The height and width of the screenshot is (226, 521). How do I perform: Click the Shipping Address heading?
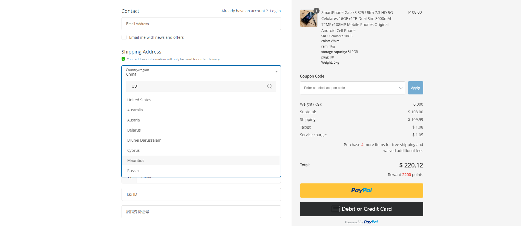click(x=141, y=52)
